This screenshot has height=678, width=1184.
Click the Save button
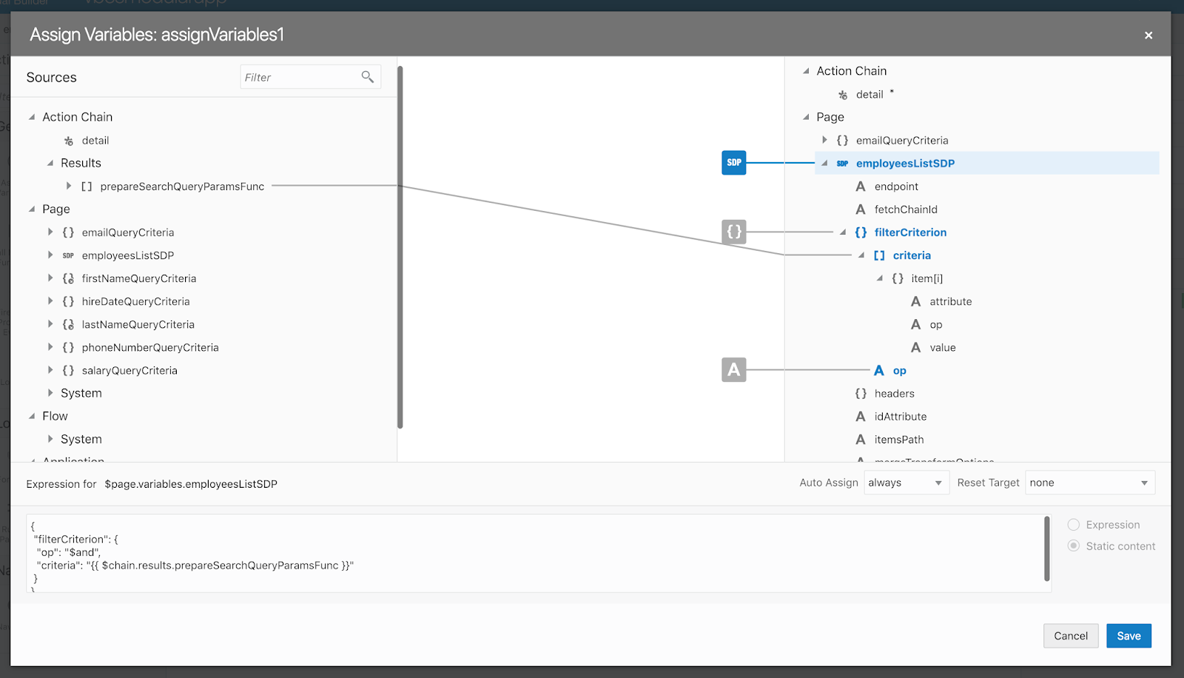pos(1128,635)
